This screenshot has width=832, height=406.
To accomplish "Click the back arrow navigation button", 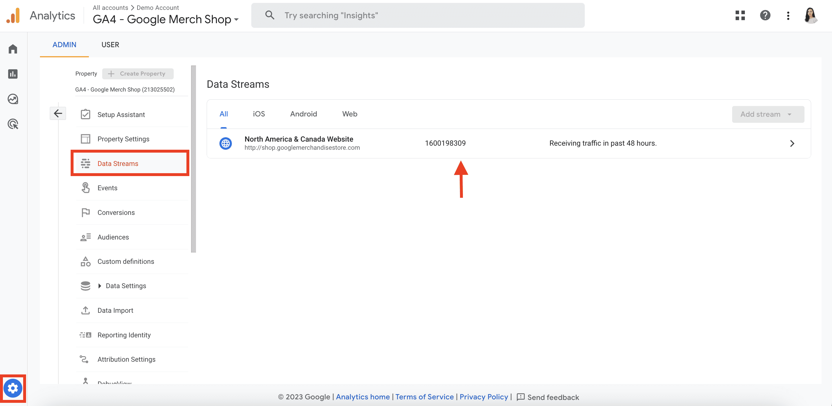I will click(x=58, y=113).
